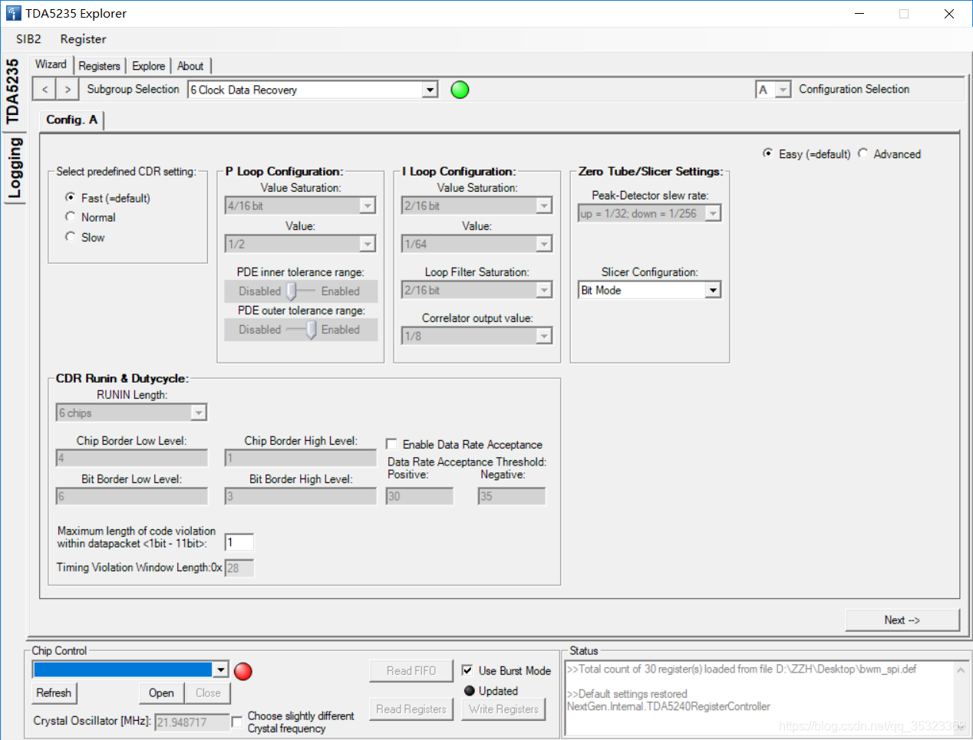Click the Next --> button
The image size is (973, 740).
[902, 620]
